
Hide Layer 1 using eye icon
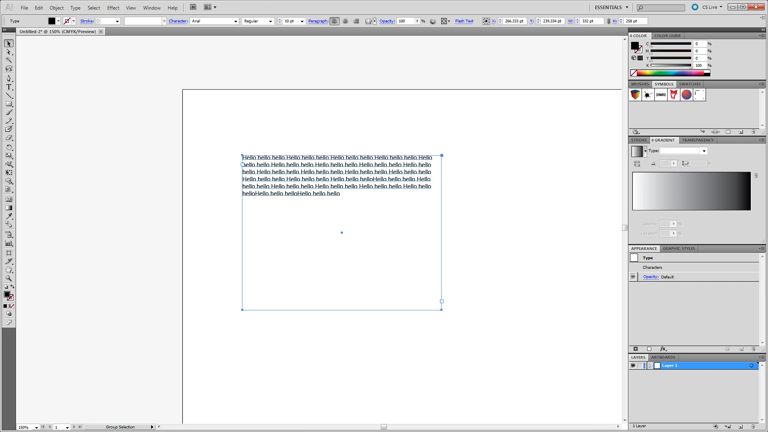pos(633,366)
